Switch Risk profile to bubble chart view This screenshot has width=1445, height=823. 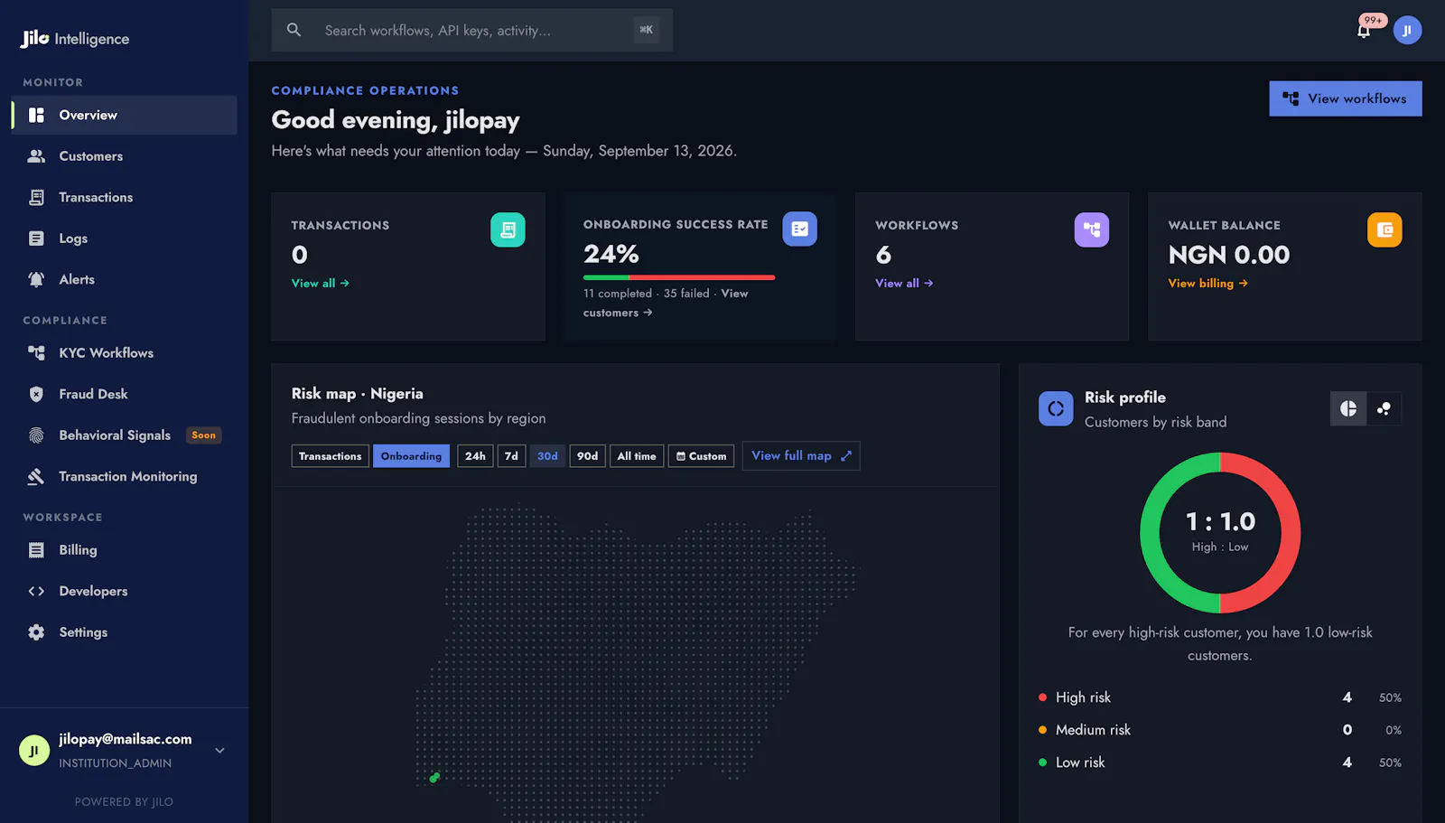click(x=1384, y=408)
